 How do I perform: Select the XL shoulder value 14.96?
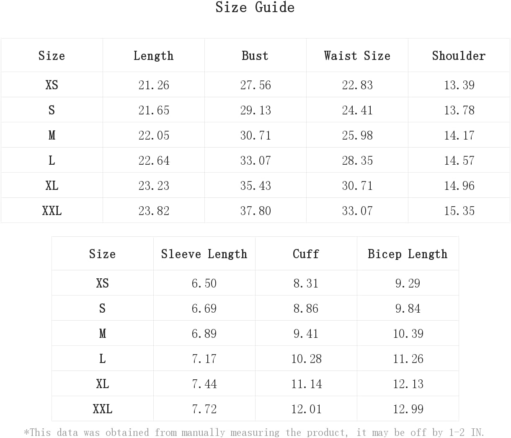tap(459, 185)
